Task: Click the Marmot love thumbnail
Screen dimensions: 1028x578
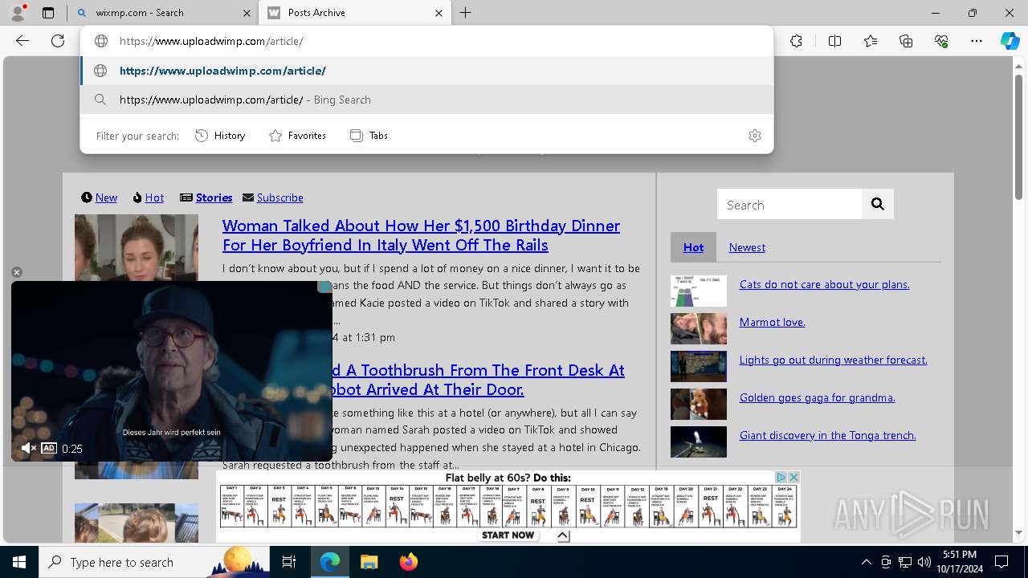Action: 699,328
